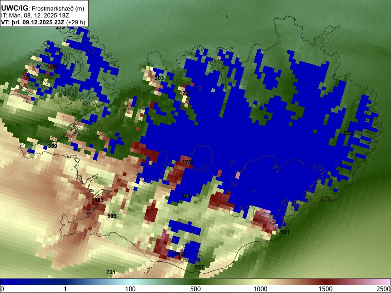The width and height of the screenshot is (391, 293).
Task: Click the map value 359
Action: pos(52,146)
